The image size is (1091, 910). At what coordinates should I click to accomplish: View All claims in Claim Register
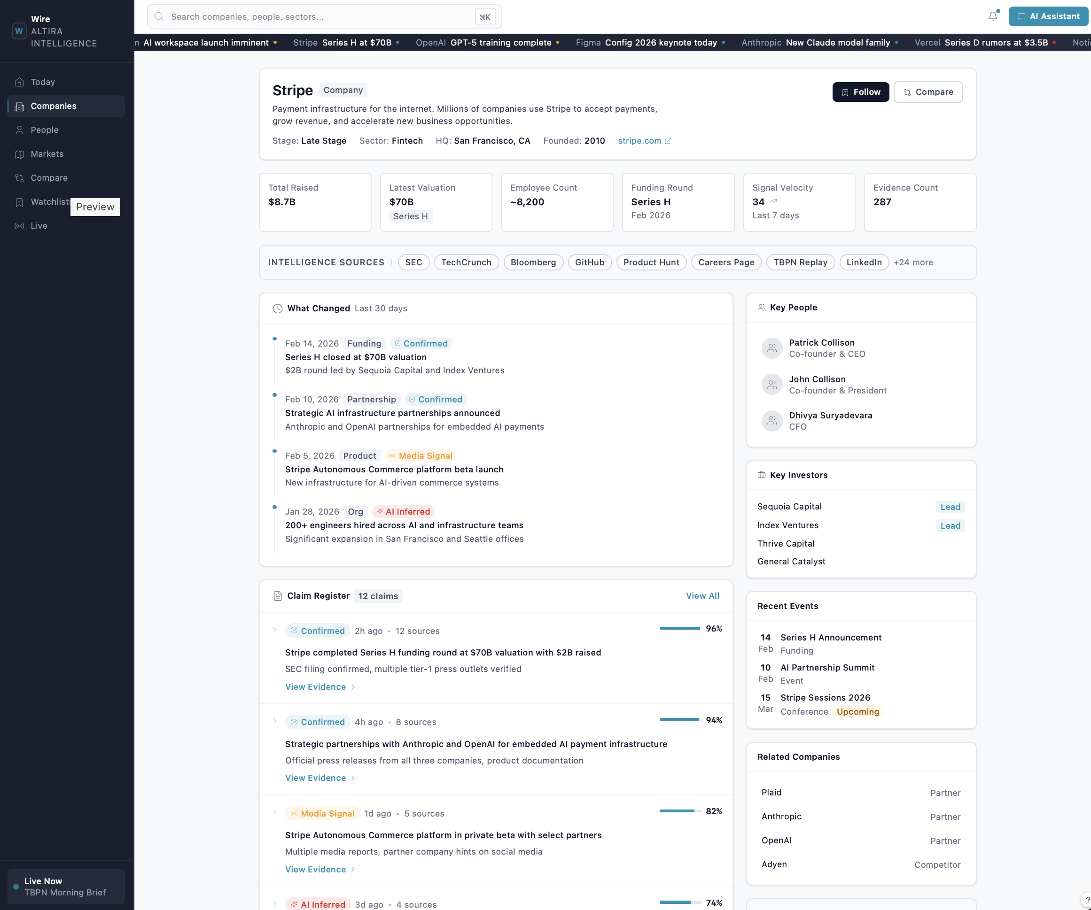click(x=702, y=595)
